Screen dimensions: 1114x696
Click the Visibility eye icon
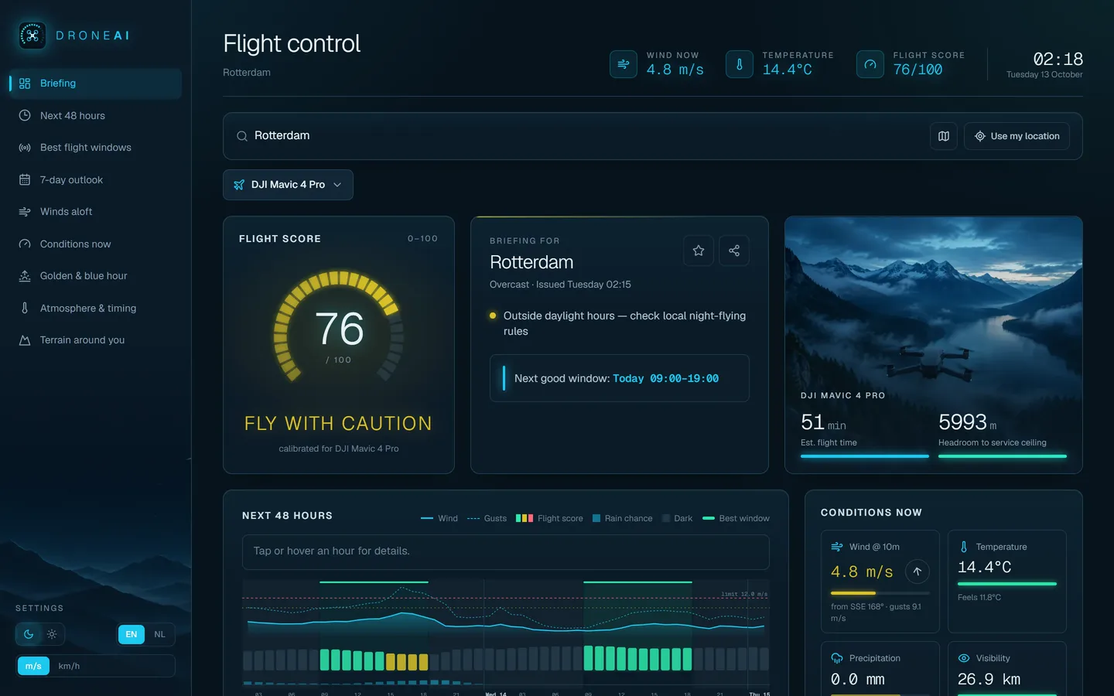[964, 658]
